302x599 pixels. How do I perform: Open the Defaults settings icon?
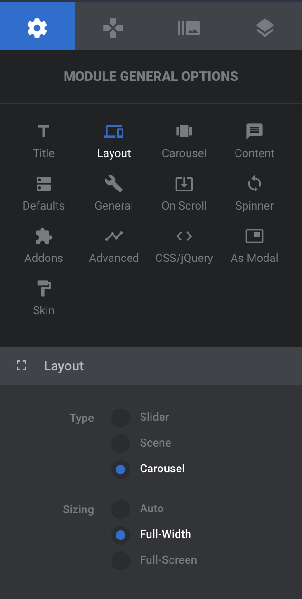(x=44, y=184)
